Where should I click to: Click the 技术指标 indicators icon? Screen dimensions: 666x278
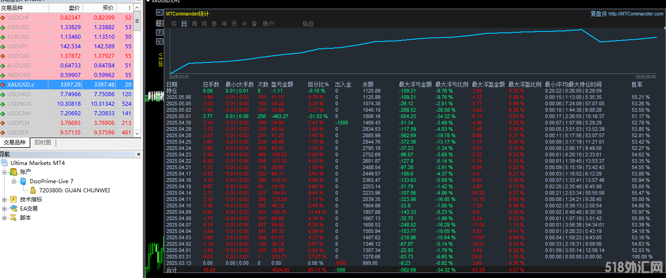pyautogui.click(x=13, y=199)
